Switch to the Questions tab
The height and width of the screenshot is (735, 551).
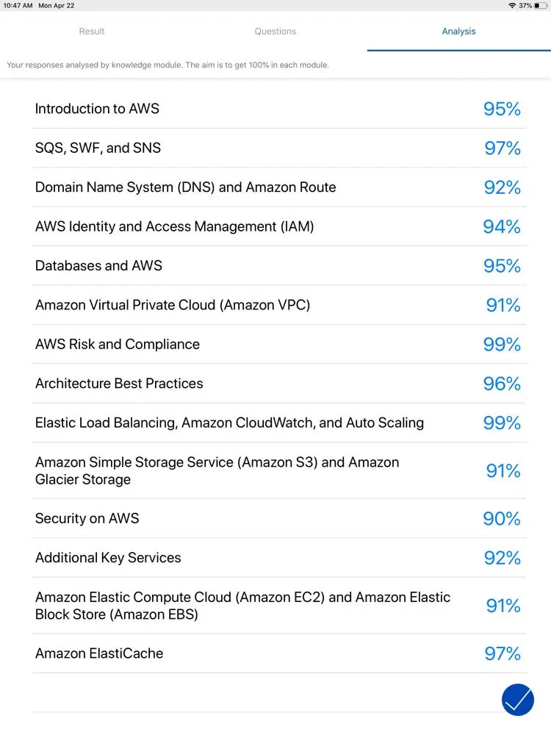(x=275, y=32)
